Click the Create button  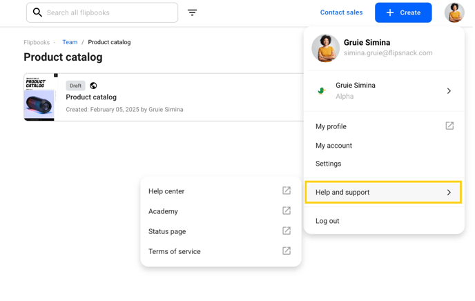[x=403, y=12]
